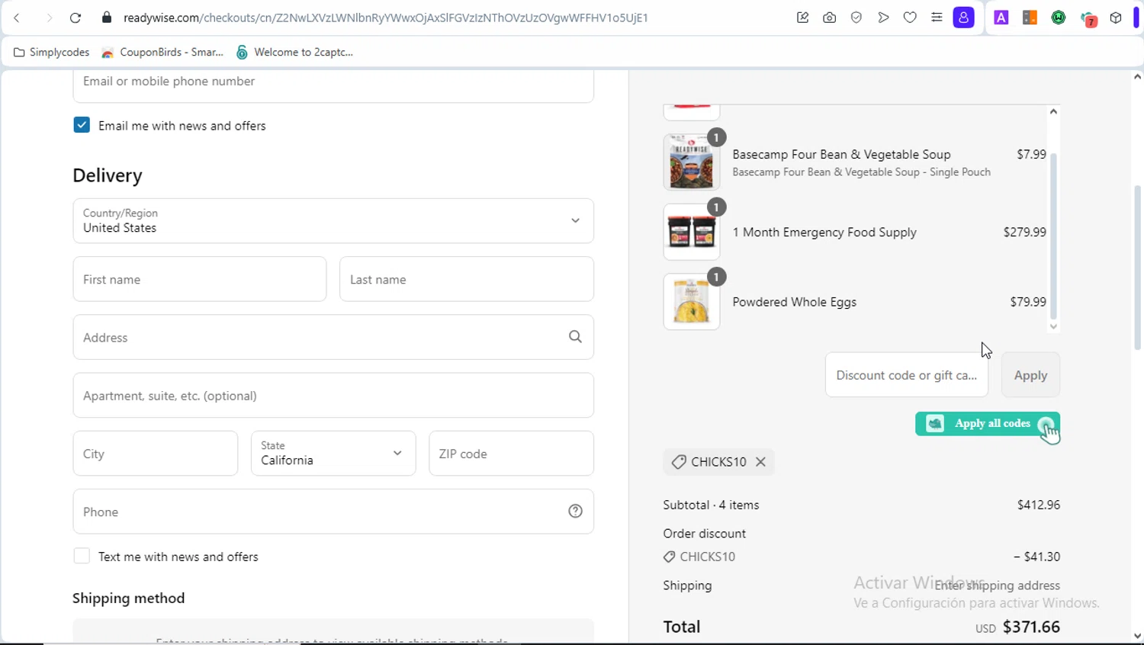
Task: Click the Apply all codes button
Action: pyautogui.click(x=988, y=424)
